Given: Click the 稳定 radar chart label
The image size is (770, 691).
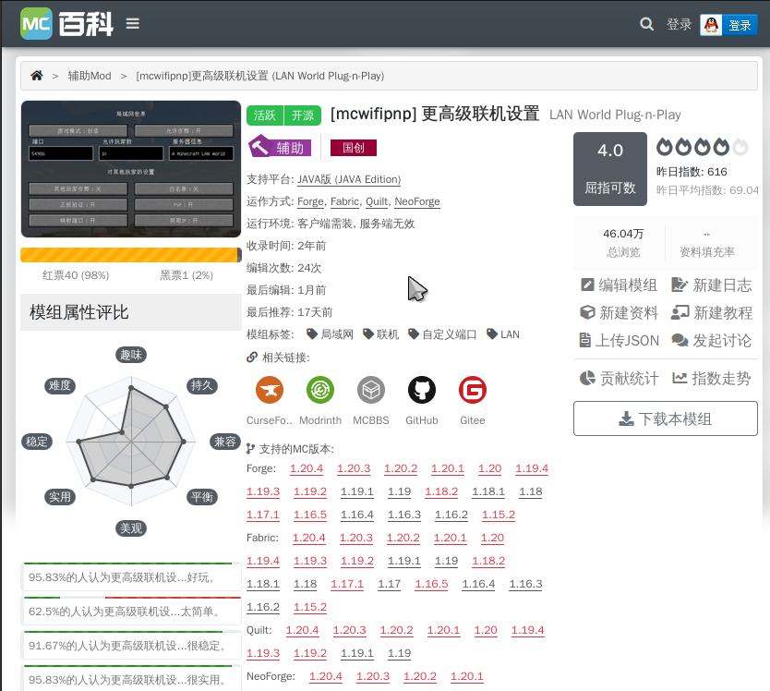Looking at the screenshot, I should (37, 442).
